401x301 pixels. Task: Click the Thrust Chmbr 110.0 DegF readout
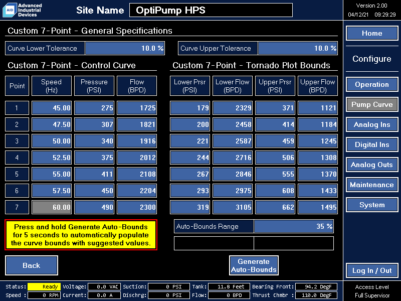coord(316,295)
